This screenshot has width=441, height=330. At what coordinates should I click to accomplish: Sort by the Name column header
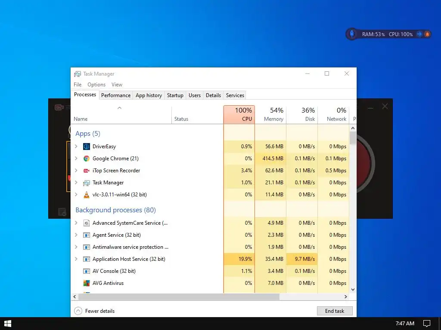click(121, 114)
